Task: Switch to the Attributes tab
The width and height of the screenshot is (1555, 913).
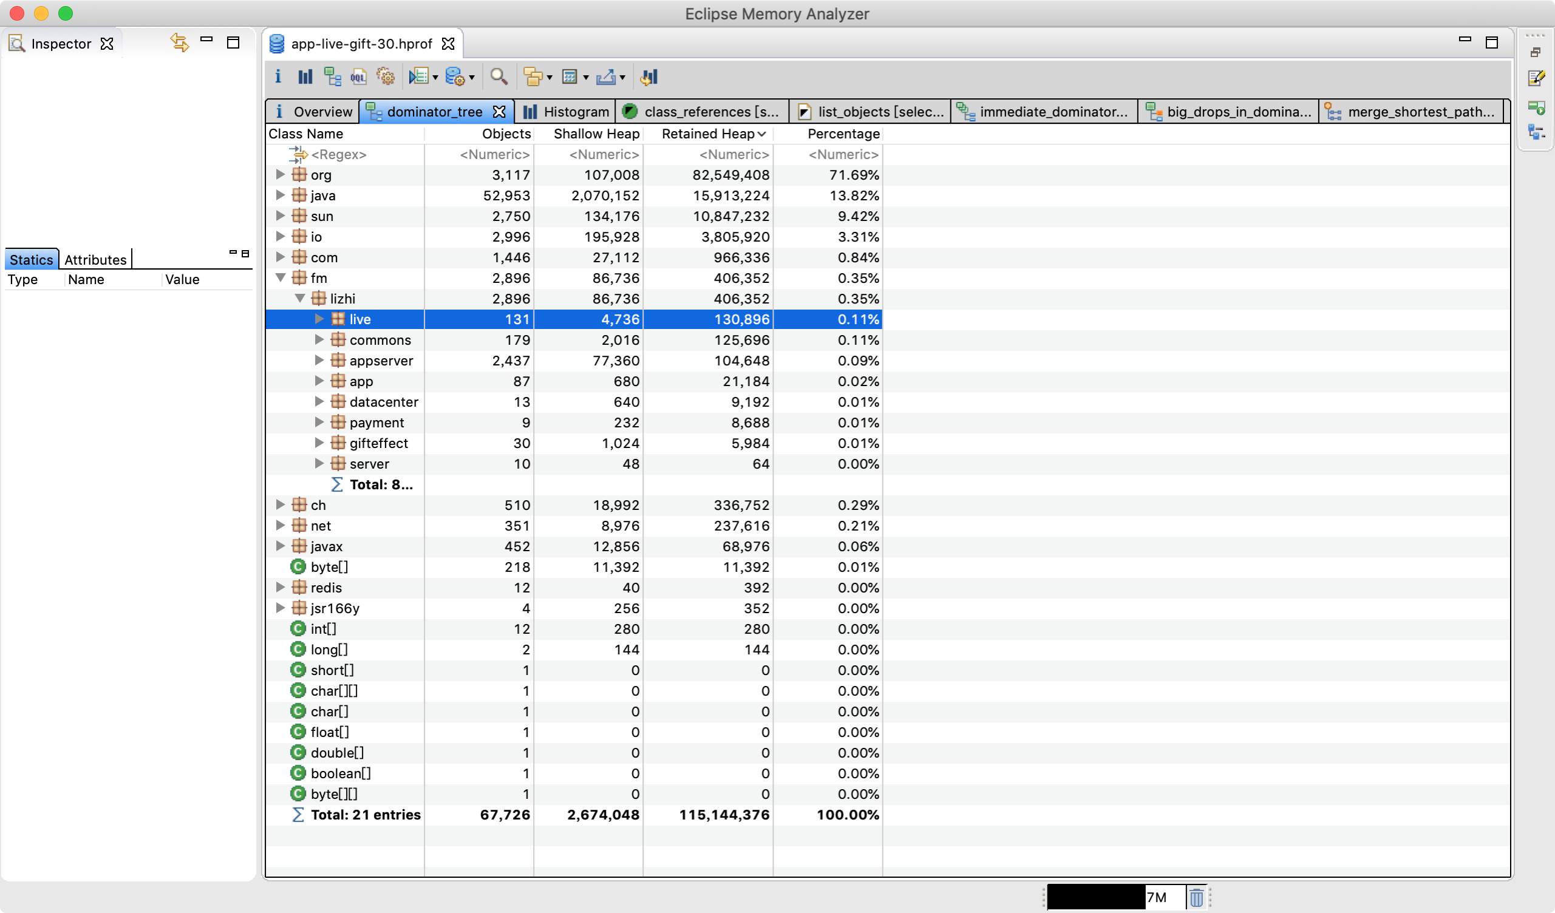Action: [x=95, y=260]
